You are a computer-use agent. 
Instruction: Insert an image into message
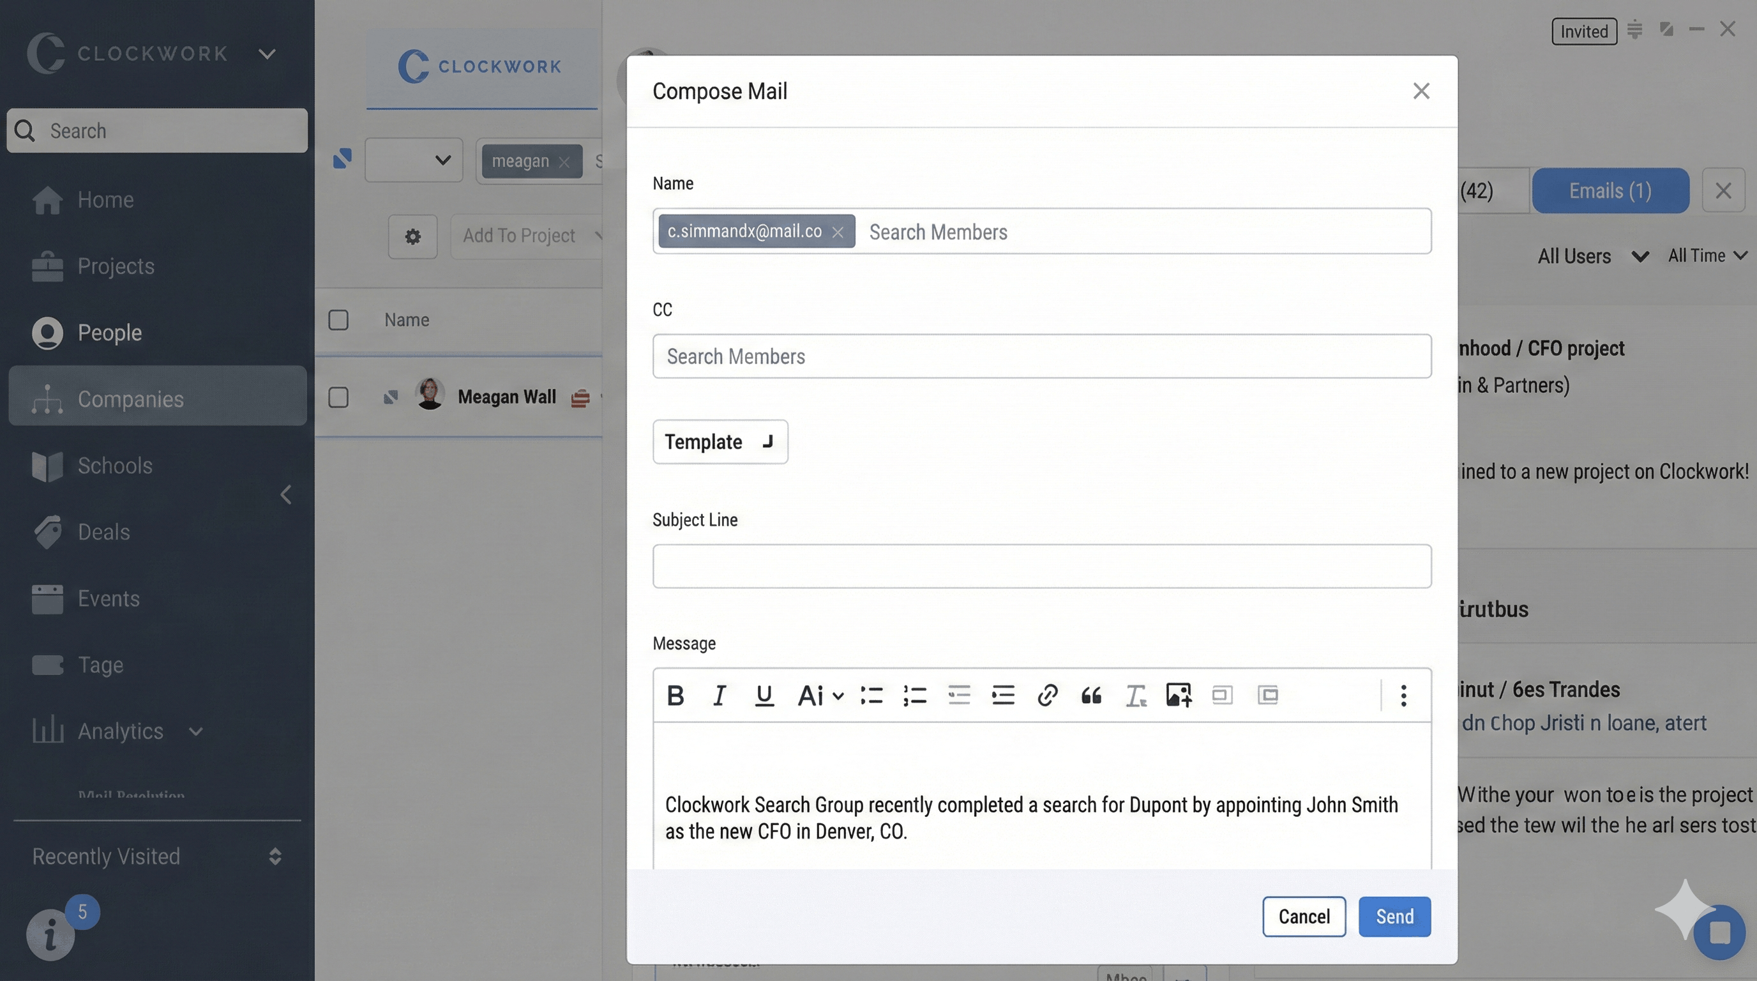(x=1178, y=695)
